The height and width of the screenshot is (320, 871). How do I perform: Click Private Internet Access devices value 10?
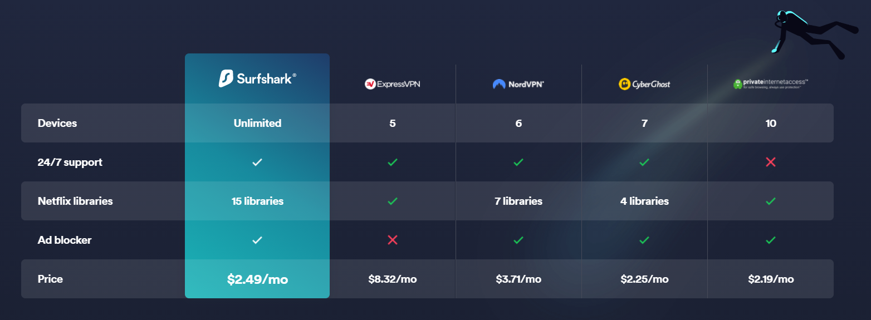pos(771,123)
